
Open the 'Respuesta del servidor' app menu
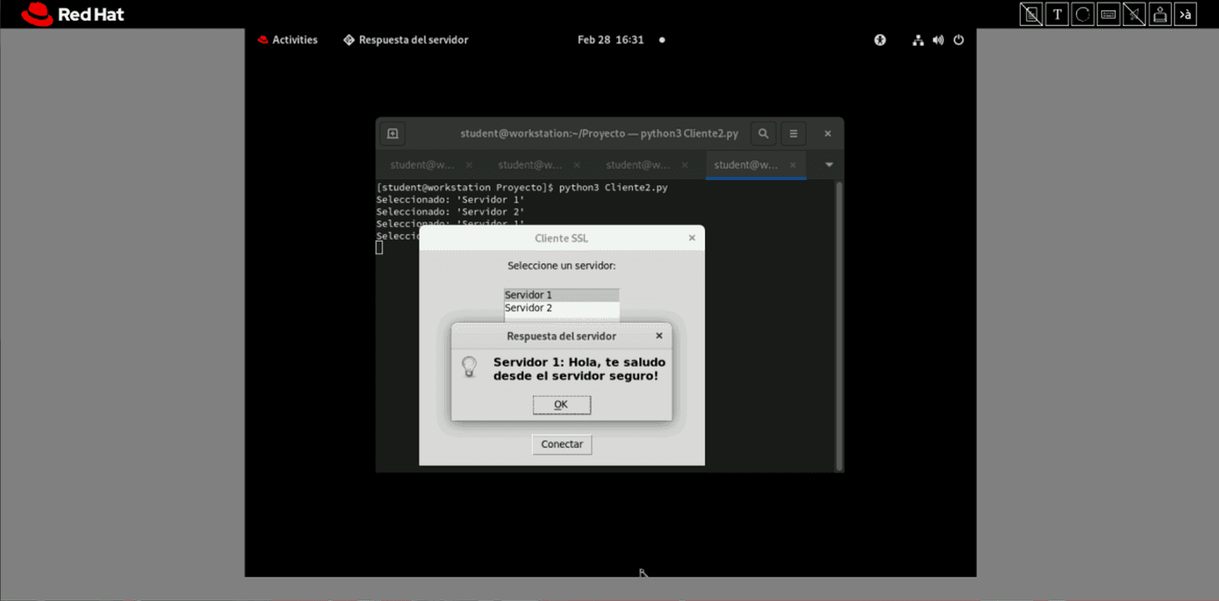406,40
